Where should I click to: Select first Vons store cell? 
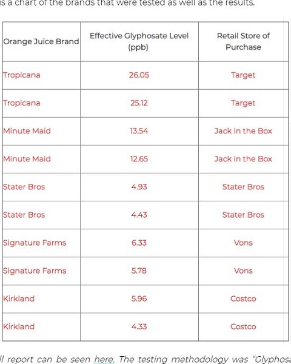243,243
